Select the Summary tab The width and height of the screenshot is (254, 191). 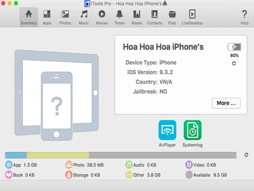(x=29, y=17)
